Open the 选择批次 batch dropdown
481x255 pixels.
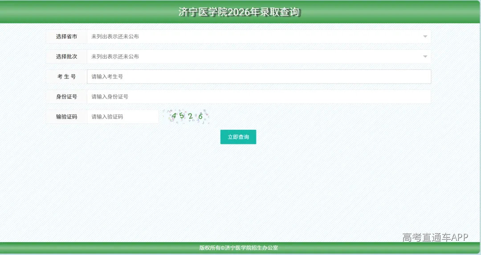coord(259,56)
